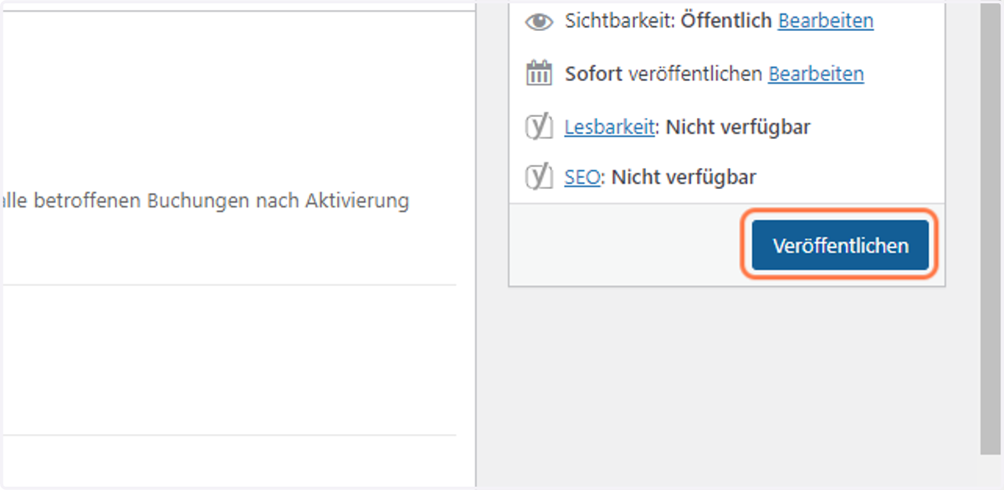Screen dimensions: 1004x490
Task: Click the 'Nicht verfügbar' text beside SEO
Action: click(x=684, y=177)
